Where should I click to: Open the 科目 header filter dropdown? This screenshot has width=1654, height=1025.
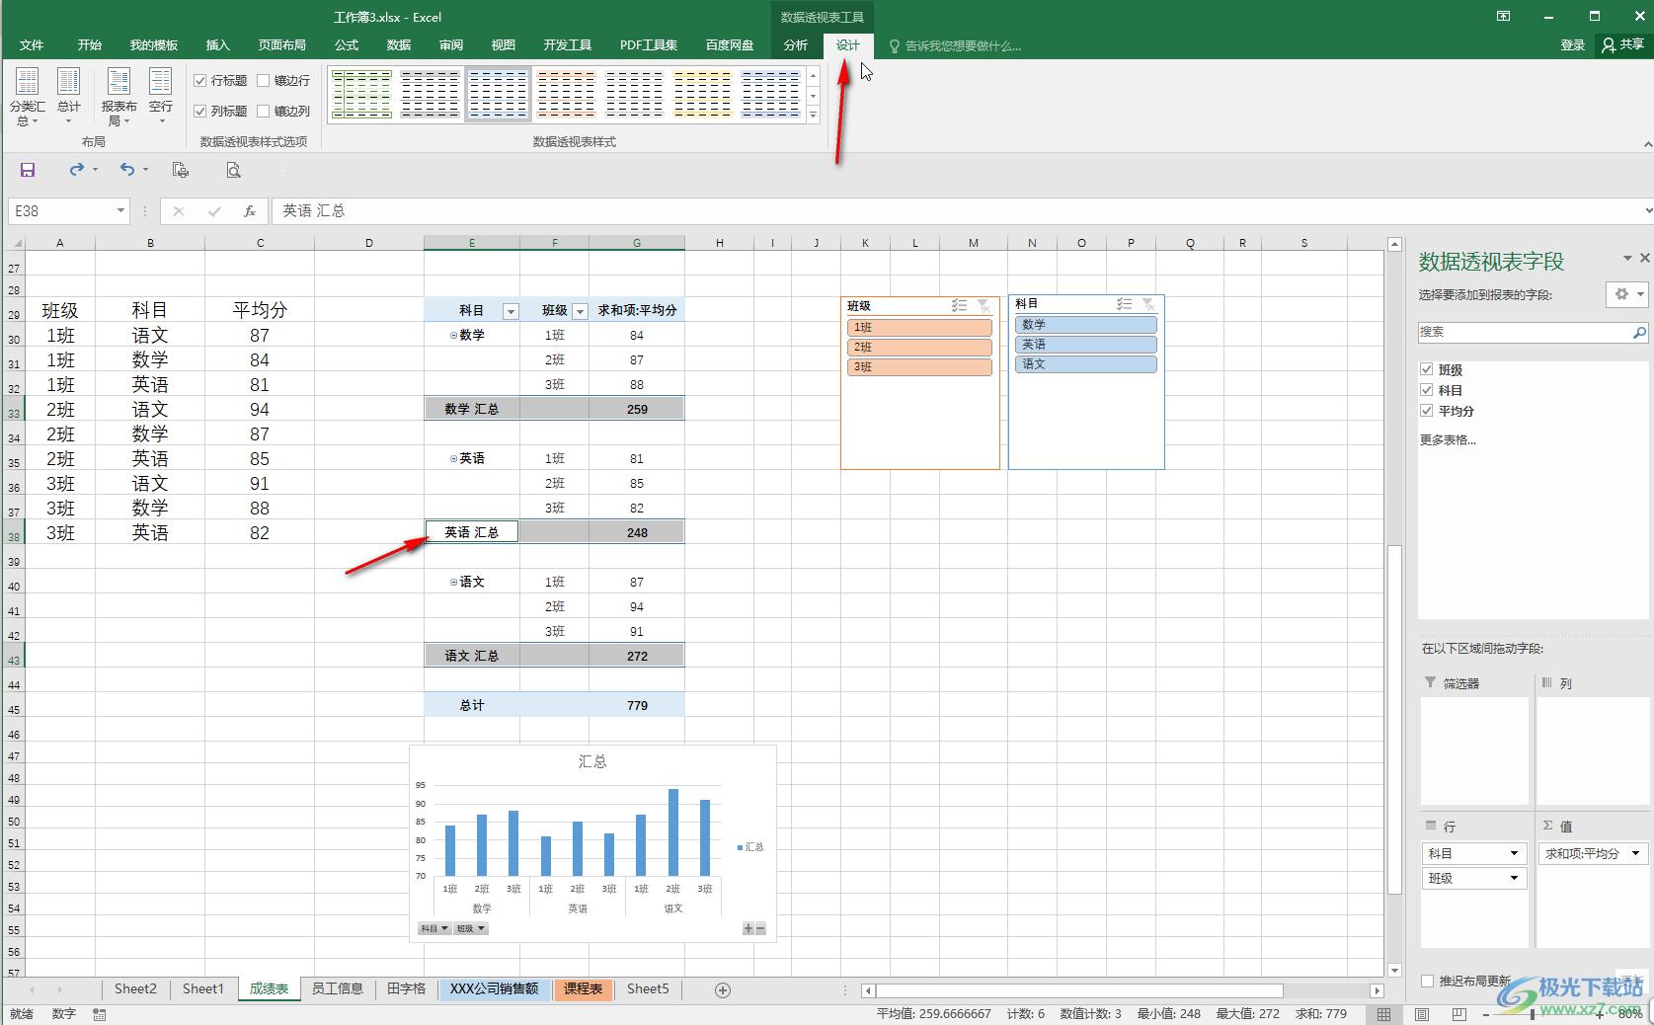[x=511, y=311]
